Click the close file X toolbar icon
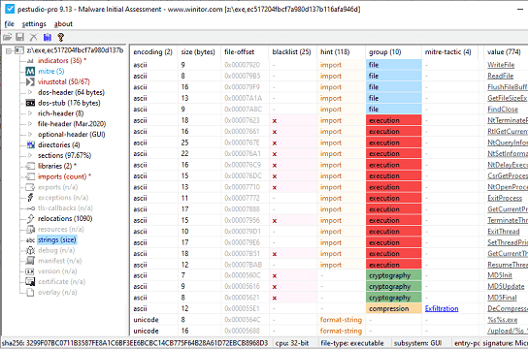 [x=34, y=37]
